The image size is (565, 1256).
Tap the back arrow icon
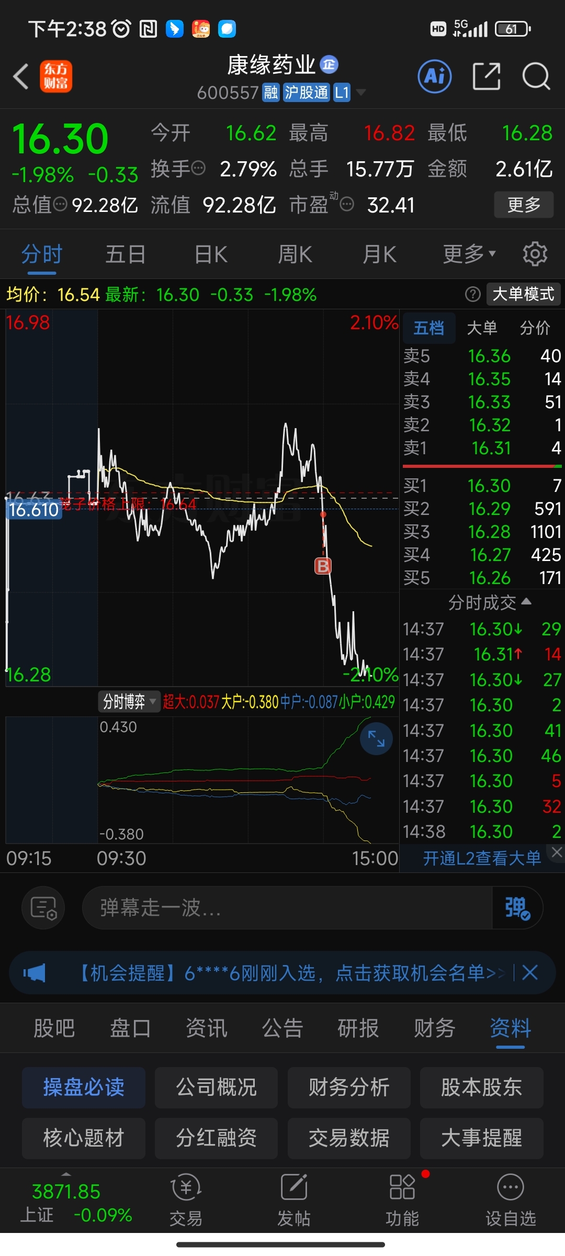tap(21, 76)
